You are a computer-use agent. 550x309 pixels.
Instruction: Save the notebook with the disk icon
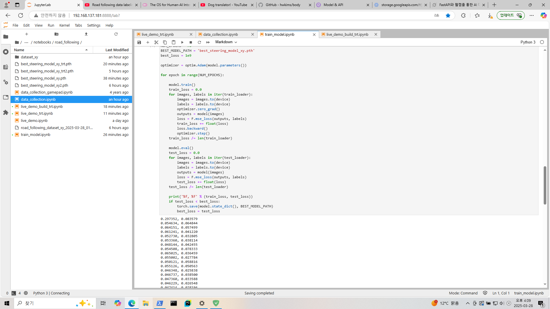[x=139, y=42]
